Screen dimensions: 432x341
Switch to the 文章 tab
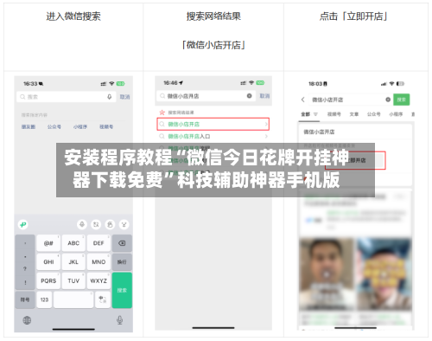coord(354,114)
